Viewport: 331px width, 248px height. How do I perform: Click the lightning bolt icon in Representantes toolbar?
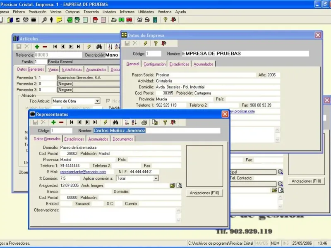pyautogui.click(x=106, y=122)
